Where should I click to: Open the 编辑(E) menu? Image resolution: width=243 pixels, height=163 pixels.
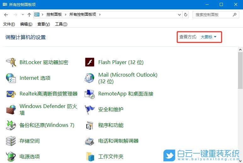tap(26, 24)
